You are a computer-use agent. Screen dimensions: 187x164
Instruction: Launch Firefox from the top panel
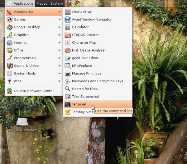tap(70, 3)
